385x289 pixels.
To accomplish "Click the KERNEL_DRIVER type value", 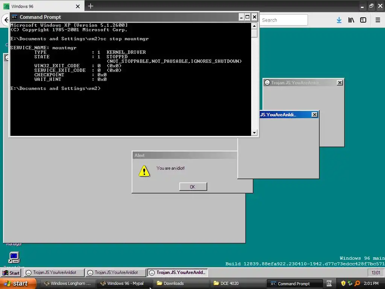I will pos(126,52).
